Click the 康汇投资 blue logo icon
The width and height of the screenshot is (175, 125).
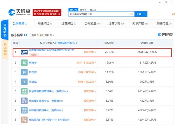point(24,101)
